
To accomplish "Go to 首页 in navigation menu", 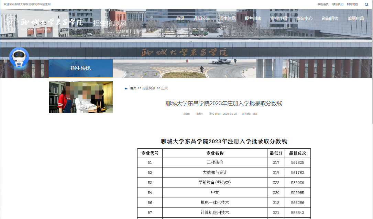I will tap(180, 18).
